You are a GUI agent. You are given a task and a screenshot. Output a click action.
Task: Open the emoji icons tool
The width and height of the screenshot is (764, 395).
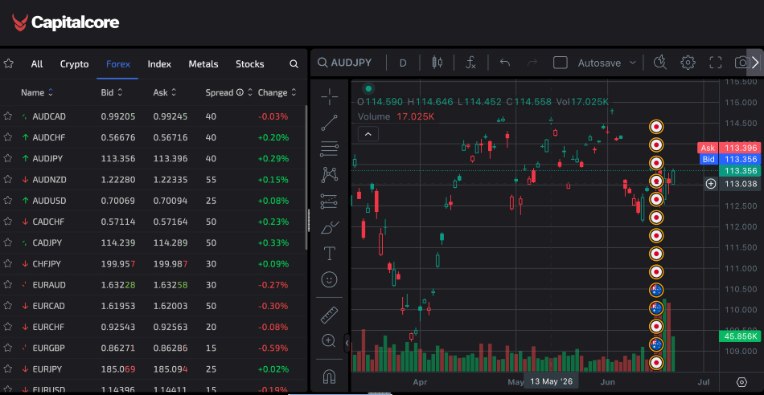pos(330,279)
